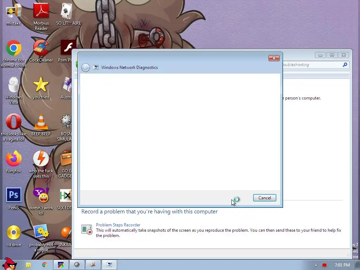Open the CockCleaner desktop icon
This screenshot has width=360, height=270.
coord(41,51)
